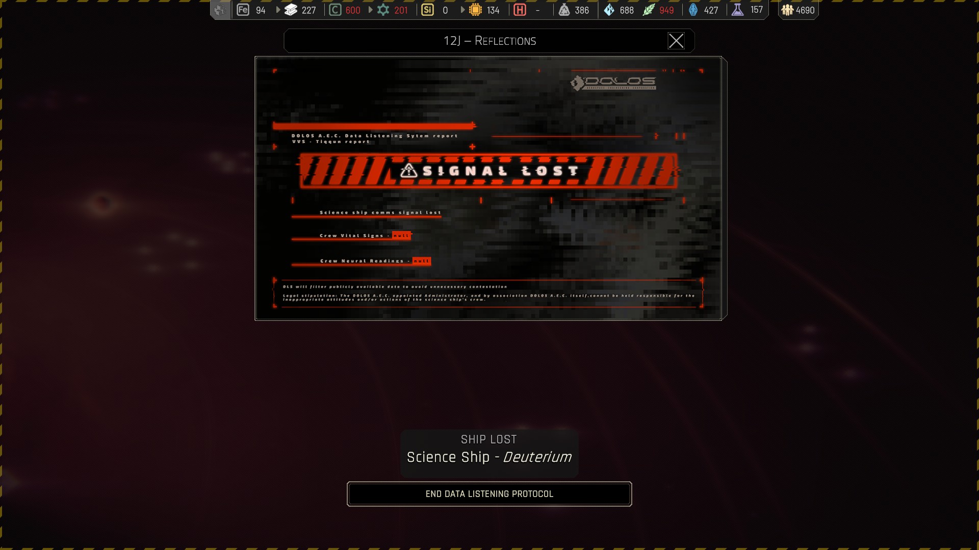Click the silicon Si resource icon

[x=427, y=10]
